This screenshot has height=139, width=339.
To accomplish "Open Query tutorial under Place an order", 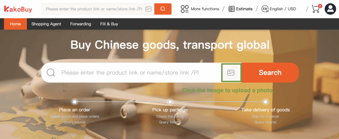I will click(x=74, y=122).
